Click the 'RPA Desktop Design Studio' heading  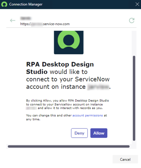tap(60, 68)
